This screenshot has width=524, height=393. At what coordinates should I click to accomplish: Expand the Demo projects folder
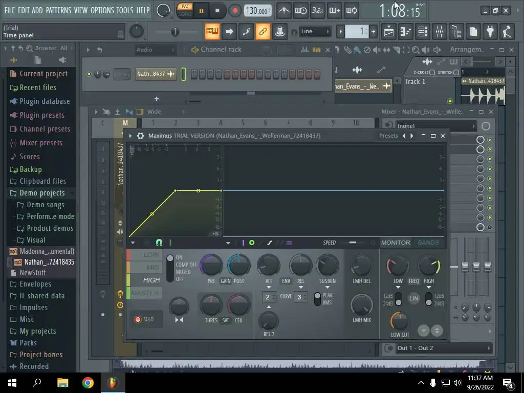[42, 193]
